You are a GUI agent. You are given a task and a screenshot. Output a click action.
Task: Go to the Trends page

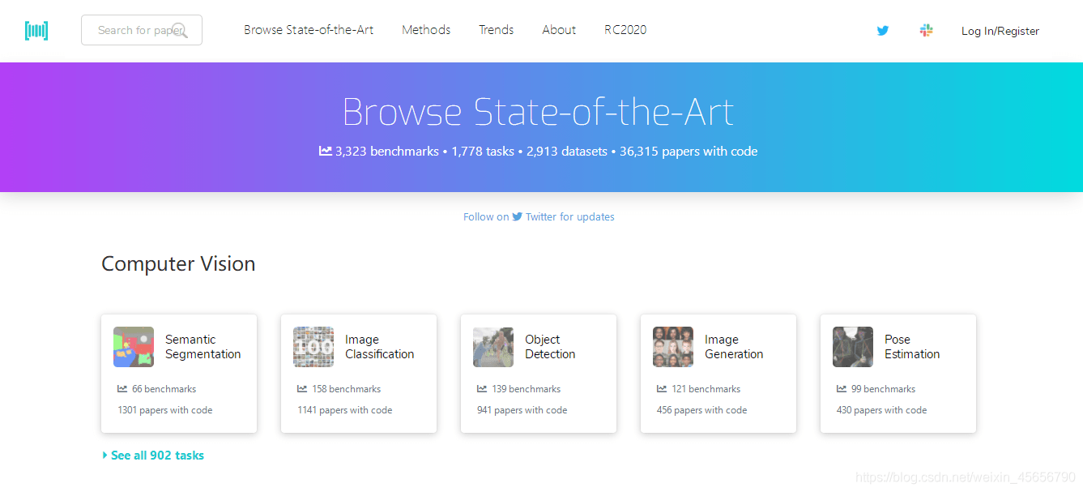tap(496, 30)
